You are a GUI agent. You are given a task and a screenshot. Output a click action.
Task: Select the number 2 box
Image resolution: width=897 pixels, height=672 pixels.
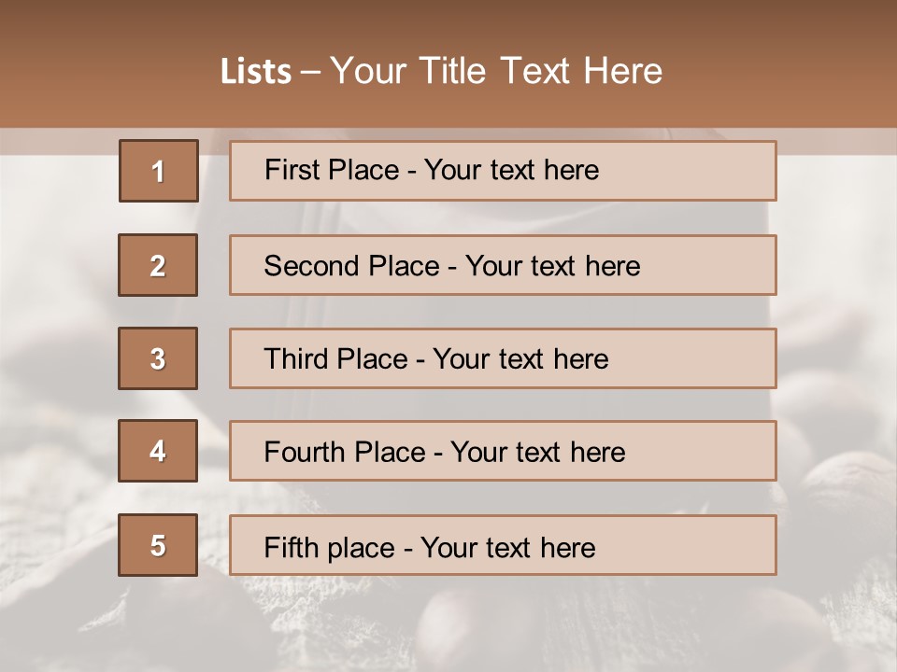[x=159, y=265]
